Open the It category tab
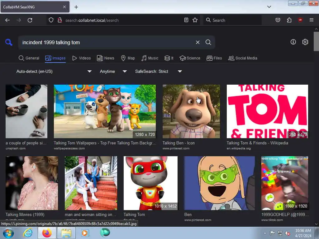Screen dimensions: 319x239 (169, 58)
